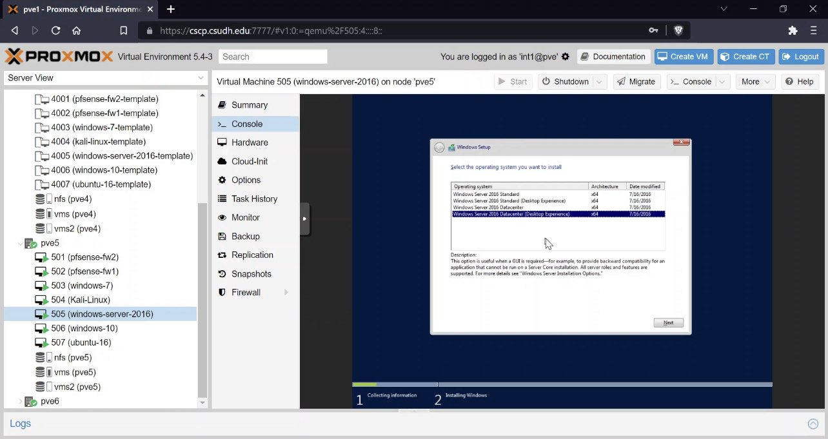
Task: Collapse the pve5 node in the tree
Action: coord(21,243)
